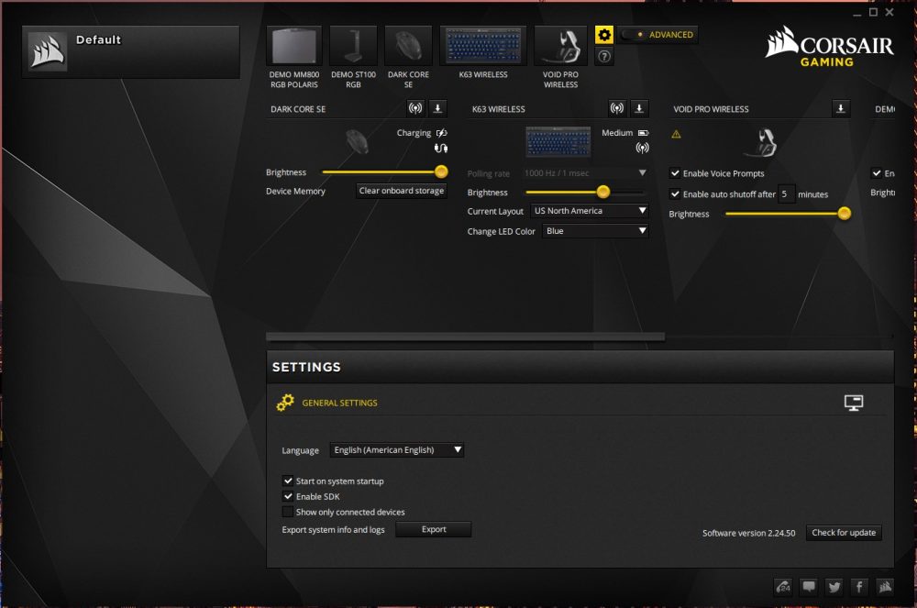Select the DEMO MM800 RGB POLARIS device thumbnail
Viewport: 917px width, 608px height.
pyautogui.click(x=294, y=46)
